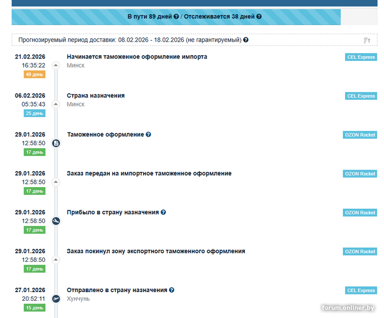This screenshot has height=318, width=384.
Task: Click OZON Rocket tag on 'Таможенное оформление'
Action: pos(360,135)
